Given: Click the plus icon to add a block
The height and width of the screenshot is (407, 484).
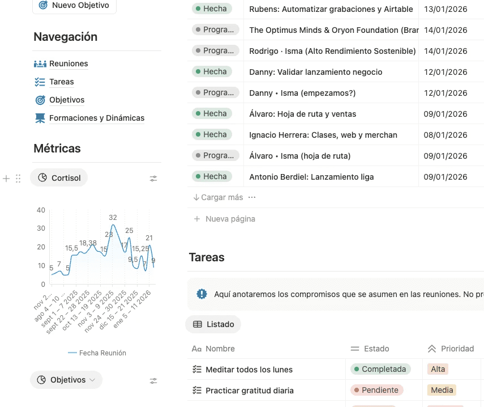Looking at the screenshot, I should (x=6, y=179).
